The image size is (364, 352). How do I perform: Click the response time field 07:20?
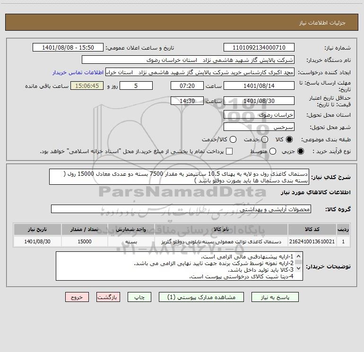(x=187, y=86)
